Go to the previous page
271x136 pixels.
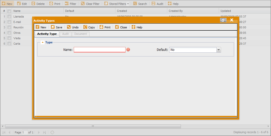point(9,132)
